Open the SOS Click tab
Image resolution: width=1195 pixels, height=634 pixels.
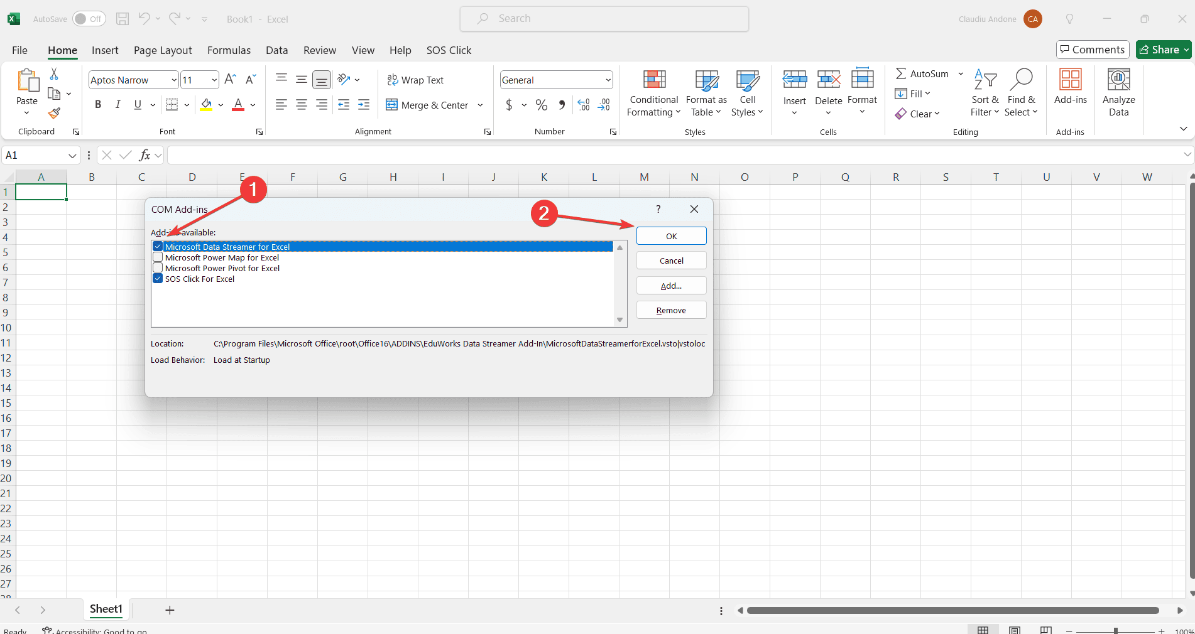point(449,50)
